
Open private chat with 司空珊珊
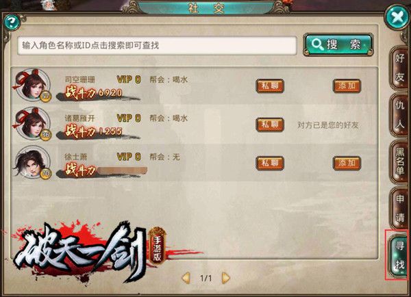270,86
